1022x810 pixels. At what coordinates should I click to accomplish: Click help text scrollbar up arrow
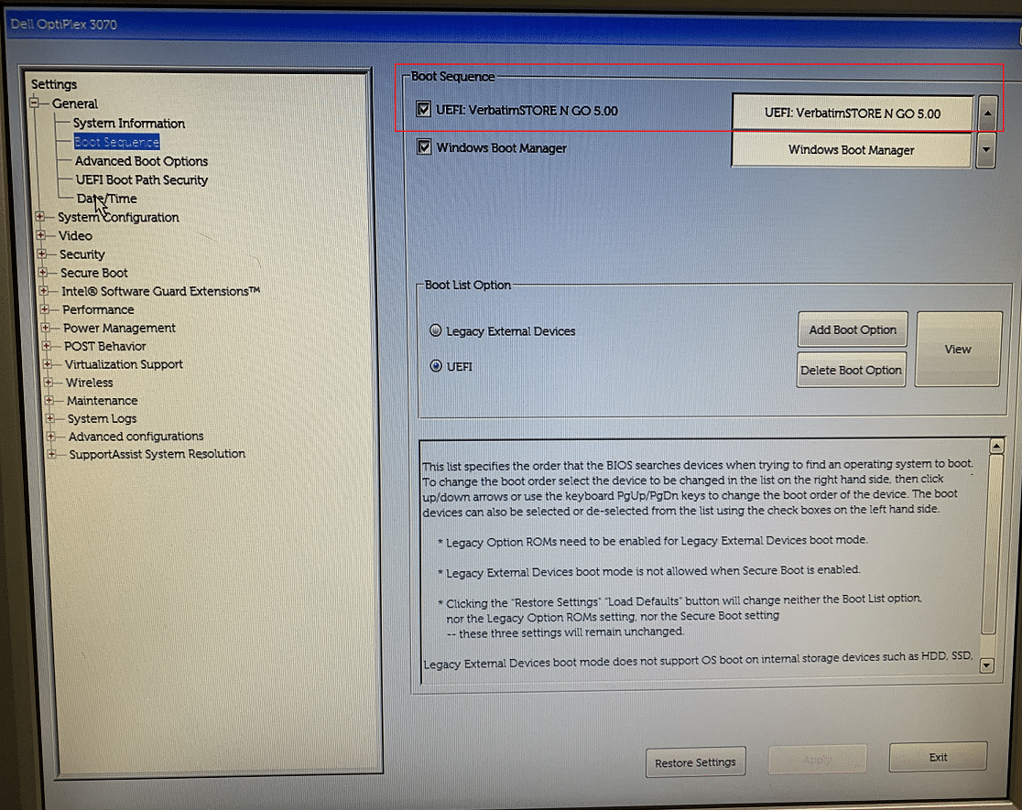(x=996, y=446)
